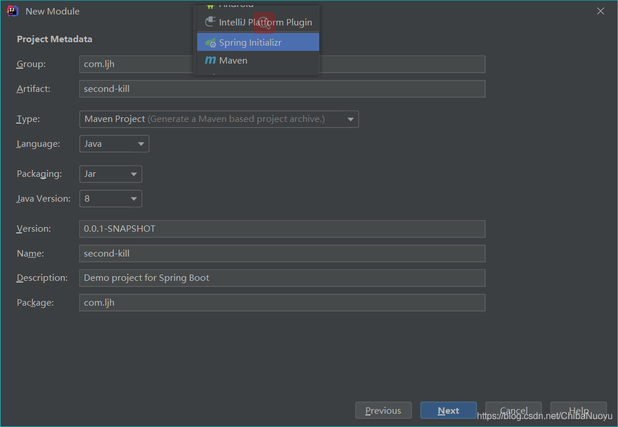Click the Package field containing com.ljh
The height and width of the screenshot is (427, 618).
(282, 303)
